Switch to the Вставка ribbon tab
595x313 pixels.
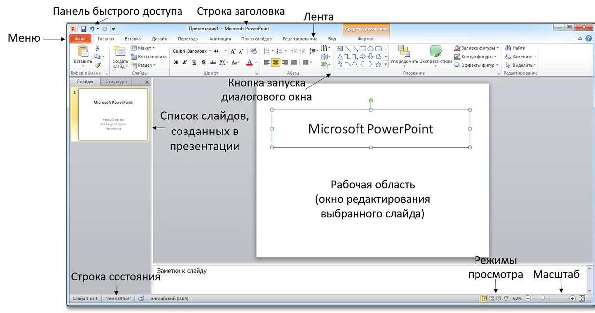coord(132,39)
